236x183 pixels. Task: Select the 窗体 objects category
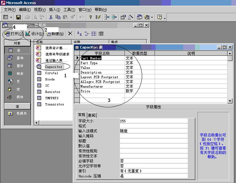[x=17, y=66]
